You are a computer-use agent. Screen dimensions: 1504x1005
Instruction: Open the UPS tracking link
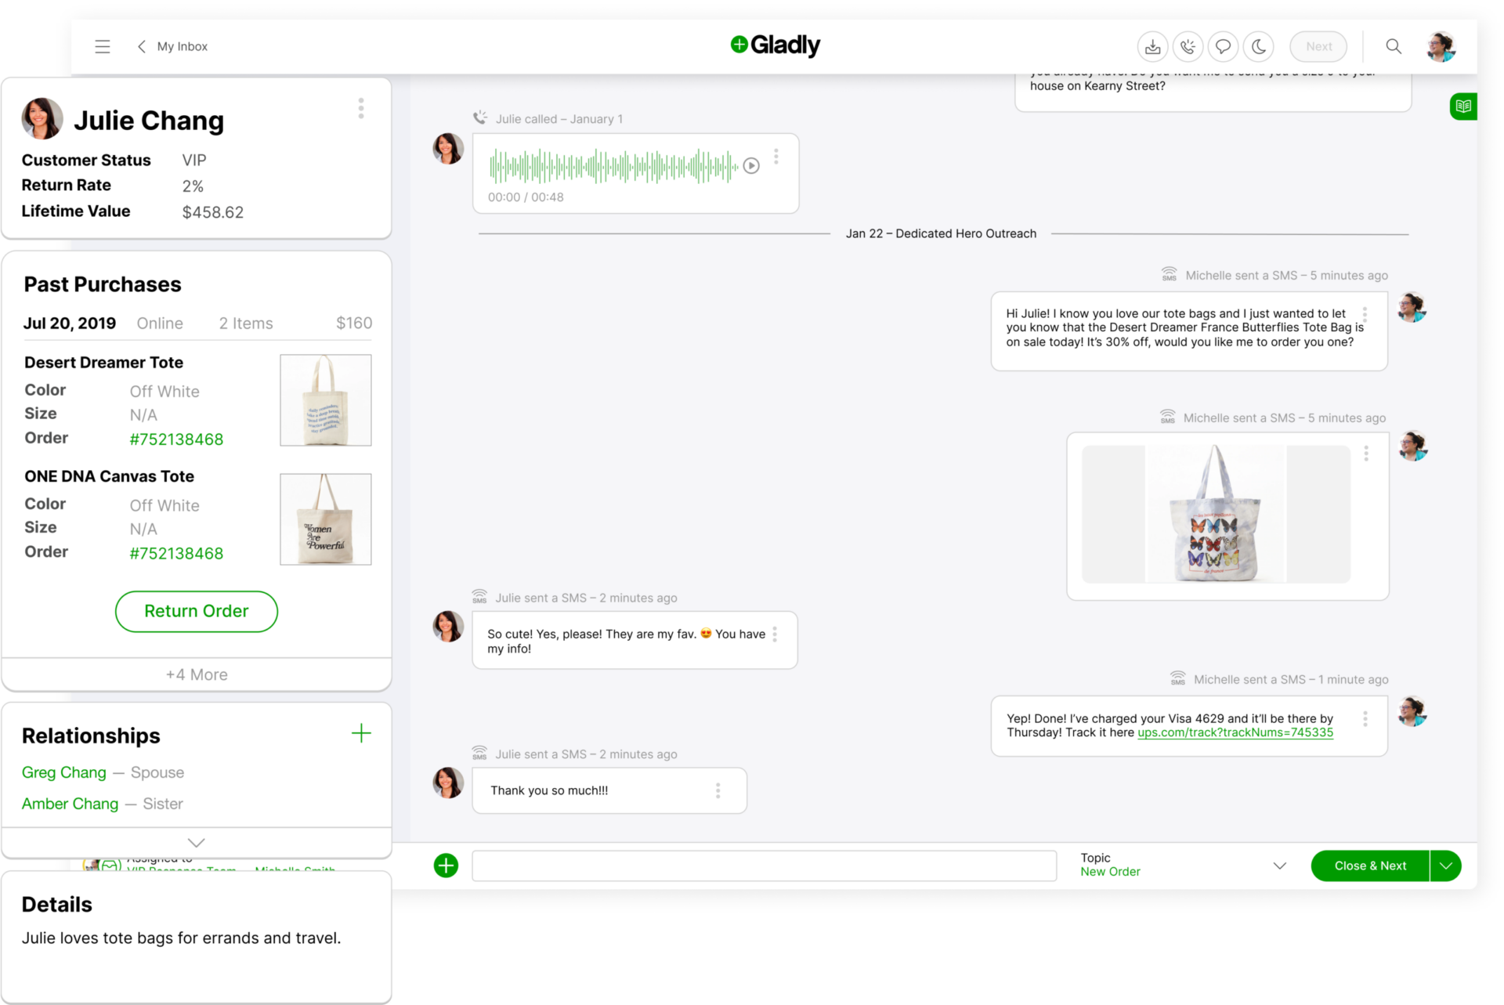pos(1235,732)
